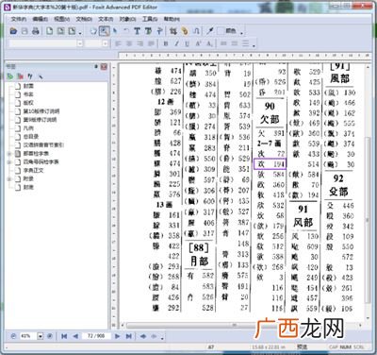Open the font size dropdown
Viewport: 377px width, 355px height.
coord(106,43)
